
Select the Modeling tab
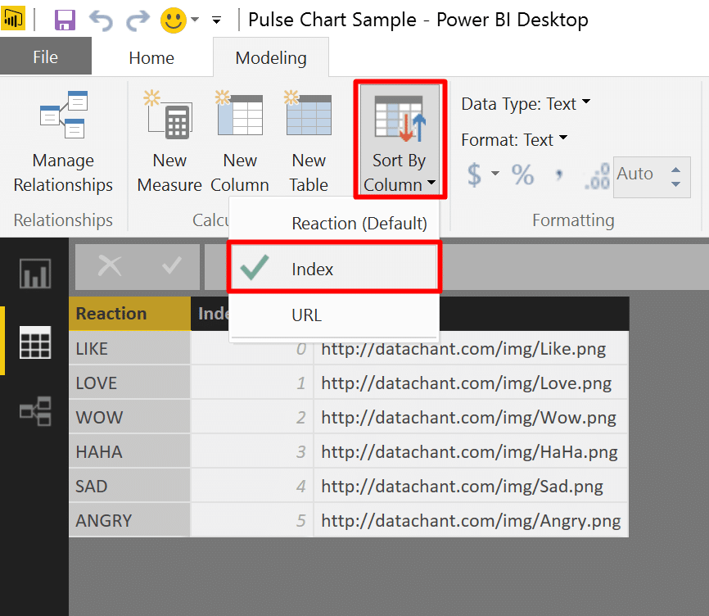pyautogui.click(x=271, y=58)
